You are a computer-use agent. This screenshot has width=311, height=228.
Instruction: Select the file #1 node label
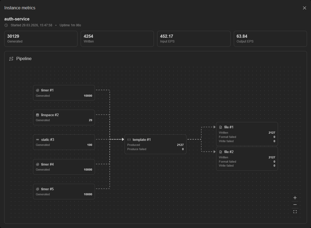[229, 127]
